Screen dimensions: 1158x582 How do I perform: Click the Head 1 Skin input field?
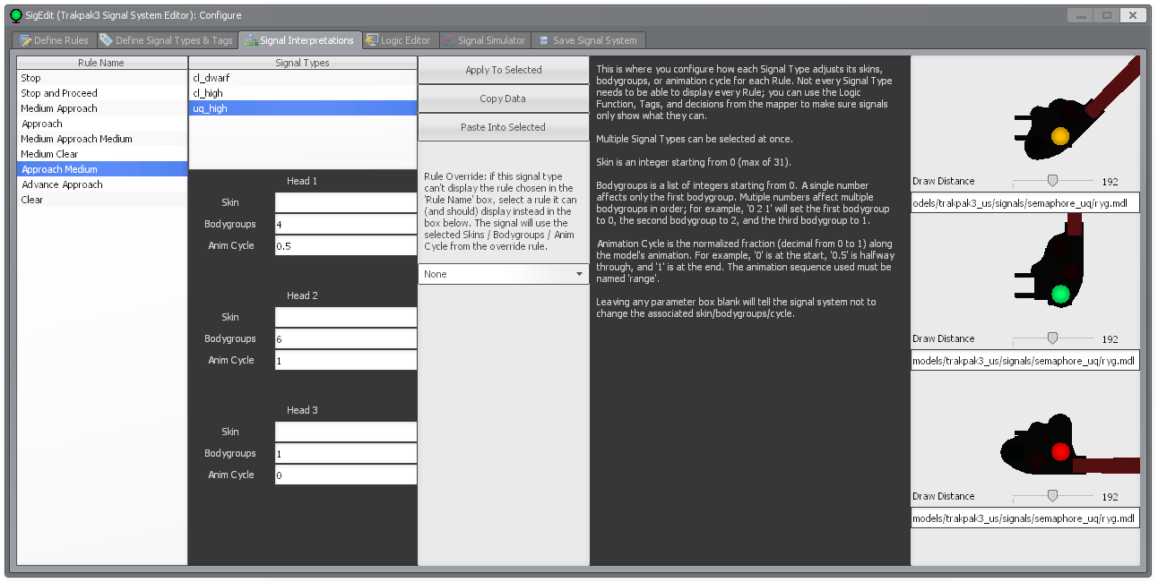[346, 202]
